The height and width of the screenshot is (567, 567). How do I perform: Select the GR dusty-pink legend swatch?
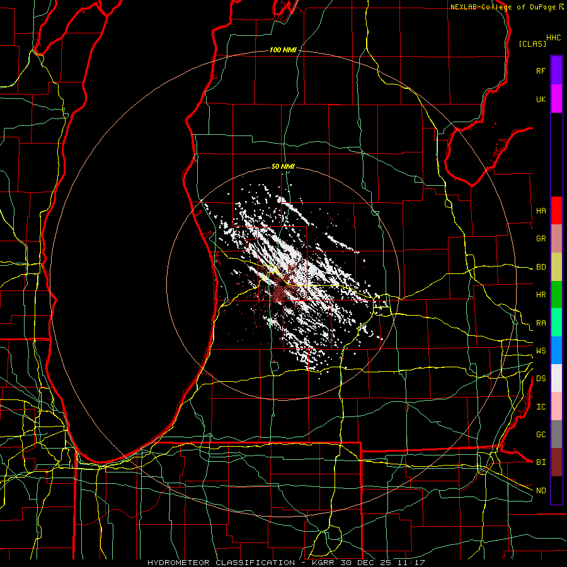pos(556,239)
